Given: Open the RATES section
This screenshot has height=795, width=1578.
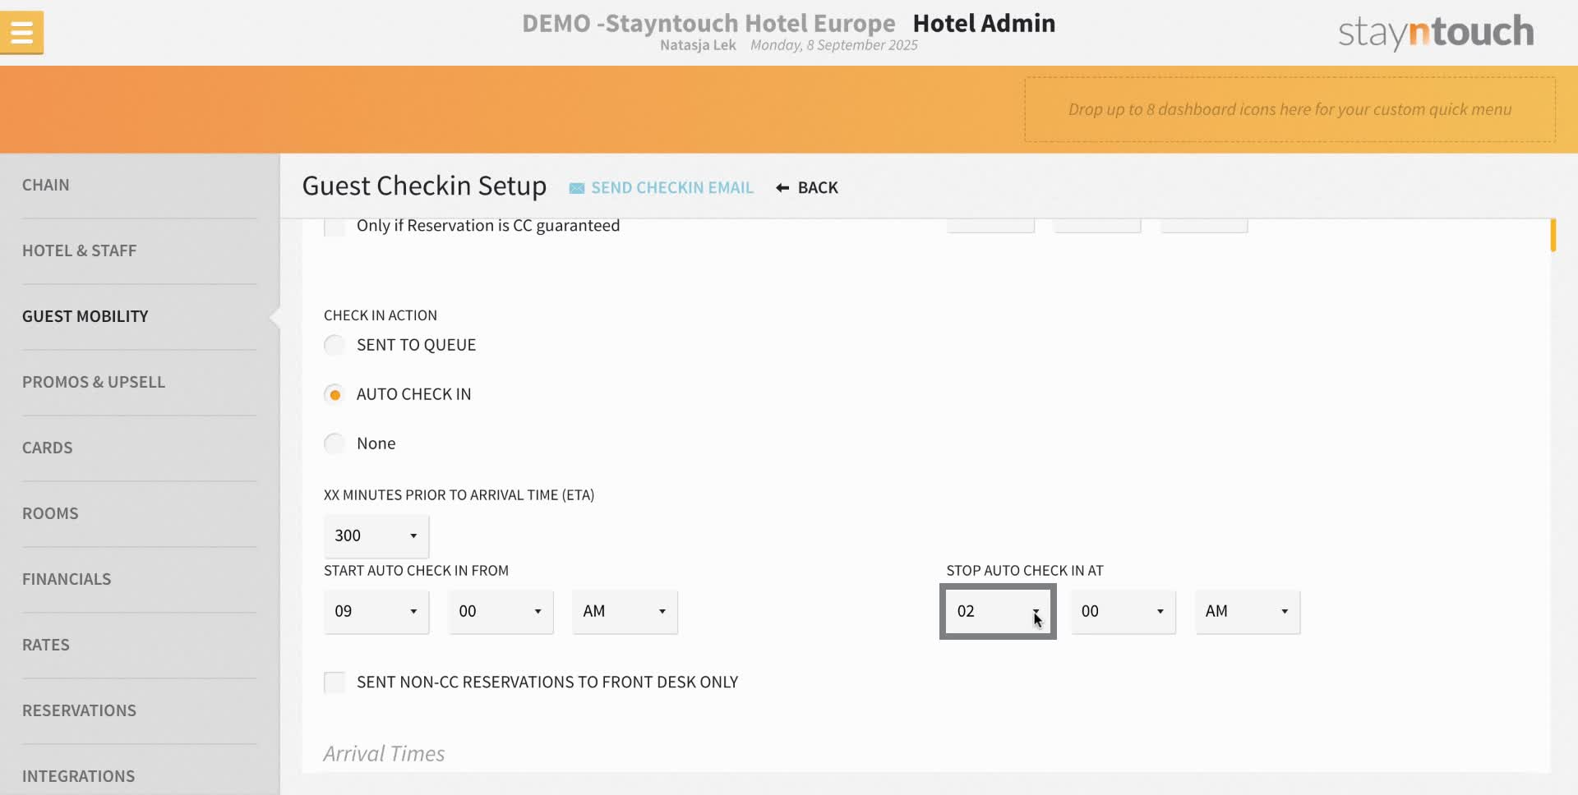Looking at the screenshot, I should pos(46,645).
